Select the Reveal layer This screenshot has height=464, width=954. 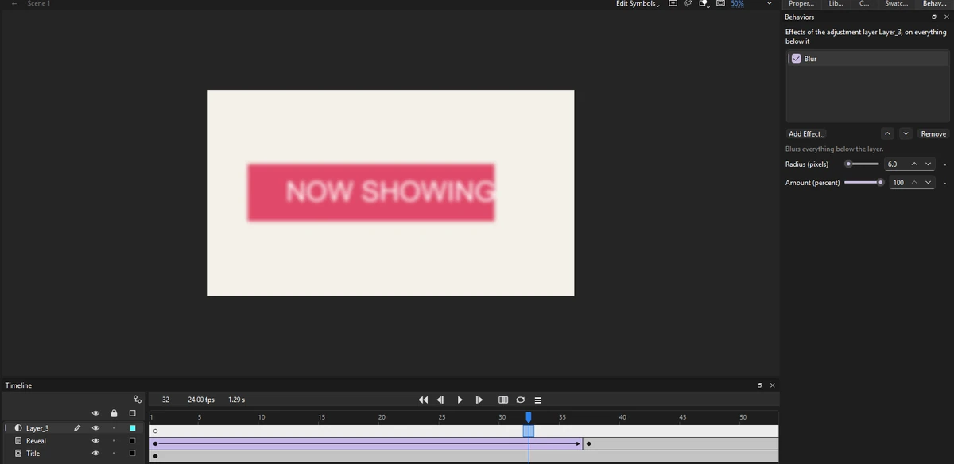[36, 441]
